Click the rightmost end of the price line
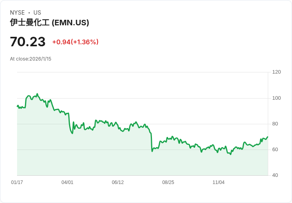The width and height of the screenshot is (292, 203). [268, 137]
